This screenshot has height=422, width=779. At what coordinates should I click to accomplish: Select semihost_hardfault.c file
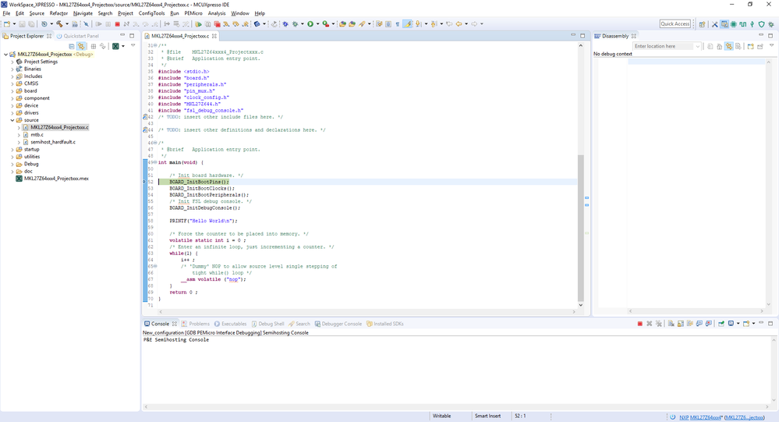click(x=53, y=142)
